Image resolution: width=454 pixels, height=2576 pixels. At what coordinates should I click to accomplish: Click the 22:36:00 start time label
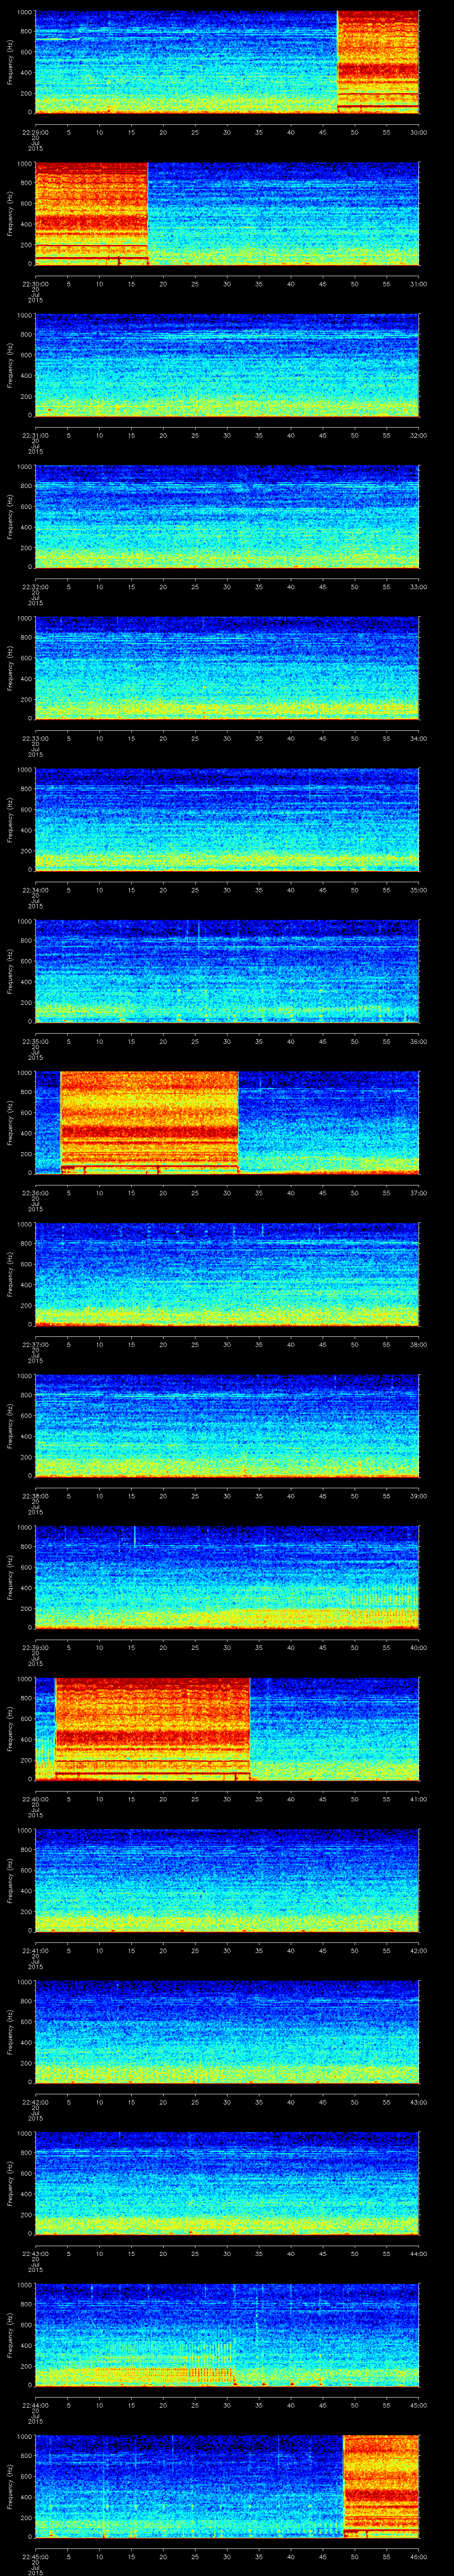click(35, 1193)
